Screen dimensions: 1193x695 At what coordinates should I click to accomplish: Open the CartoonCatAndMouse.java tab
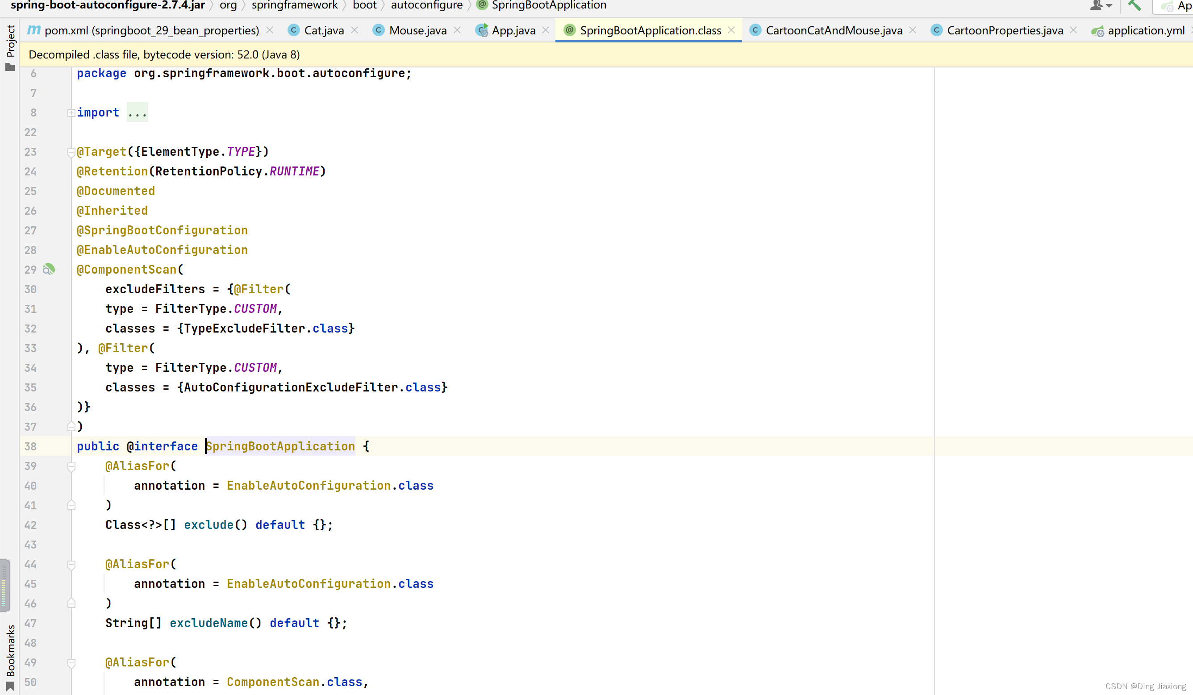tap(834, 30)
